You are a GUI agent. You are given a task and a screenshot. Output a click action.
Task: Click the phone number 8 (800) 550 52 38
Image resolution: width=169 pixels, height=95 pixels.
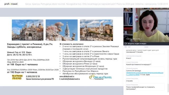tap(33, 76)
